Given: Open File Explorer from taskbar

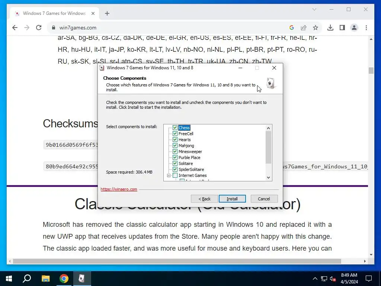Looking at the screenshot, I should [45, 279].
